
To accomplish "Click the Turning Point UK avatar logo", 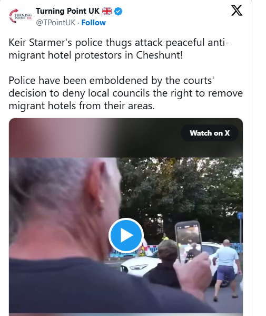I will pyautogui.click(x=21, y=16).
